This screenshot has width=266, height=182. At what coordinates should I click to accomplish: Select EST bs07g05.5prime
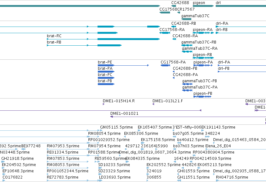coord(188,134)
